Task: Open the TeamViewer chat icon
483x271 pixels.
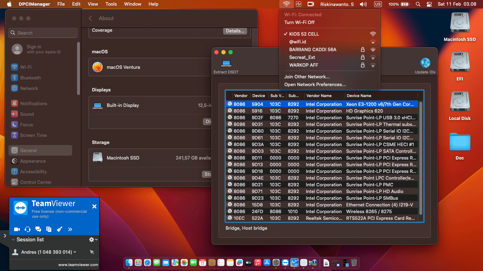Action: pos(38,229)
